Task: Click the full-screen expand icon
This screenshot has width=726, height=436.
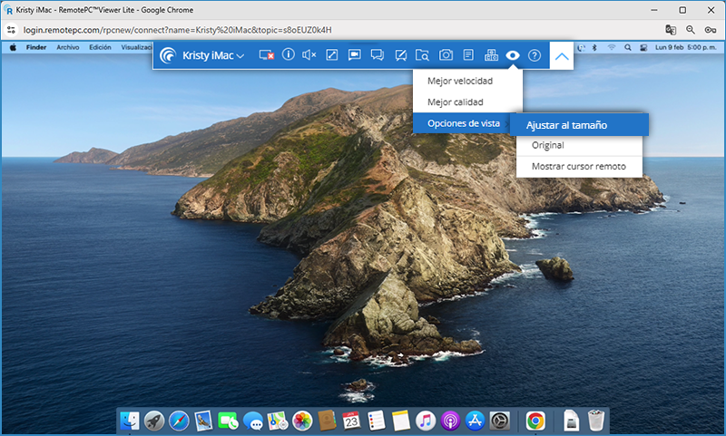Action: (331, 55)
